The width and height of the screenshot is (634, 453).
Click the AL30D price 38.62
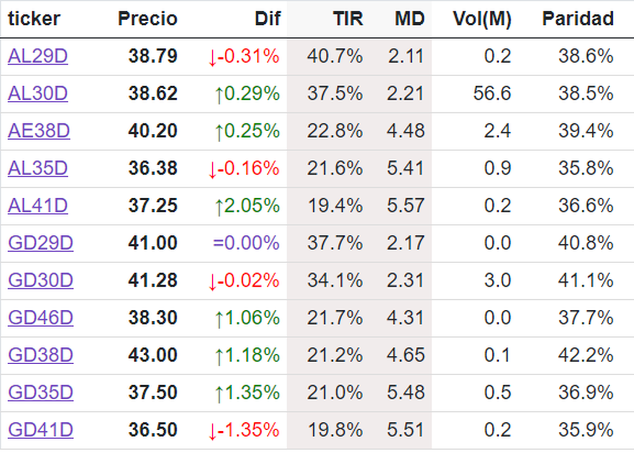pos(153,94)
